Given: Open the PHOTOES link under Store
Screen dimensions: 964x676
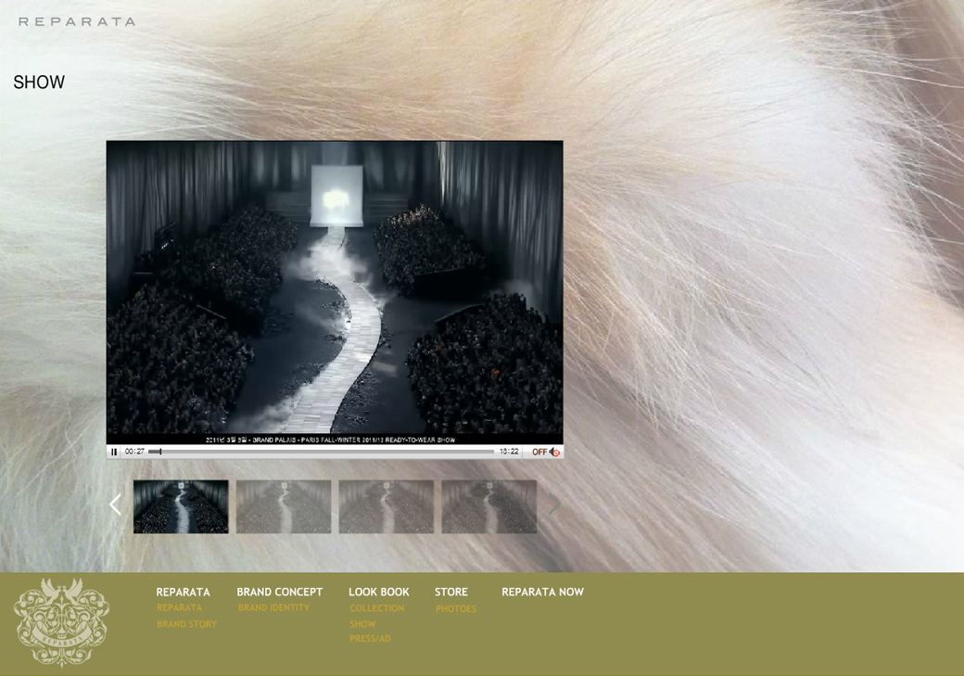Looking at the screenshot, I should click(456, 609).
